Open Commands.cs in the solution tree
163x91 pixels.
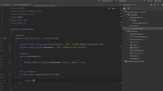click(x=138, y=39)
